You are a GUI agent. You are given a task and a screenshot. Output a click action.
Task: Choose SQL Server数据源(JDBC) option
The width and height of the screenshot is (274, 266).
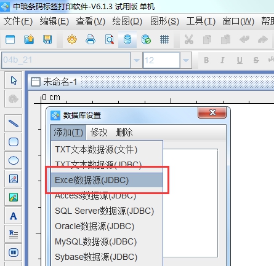coord(107,211)
